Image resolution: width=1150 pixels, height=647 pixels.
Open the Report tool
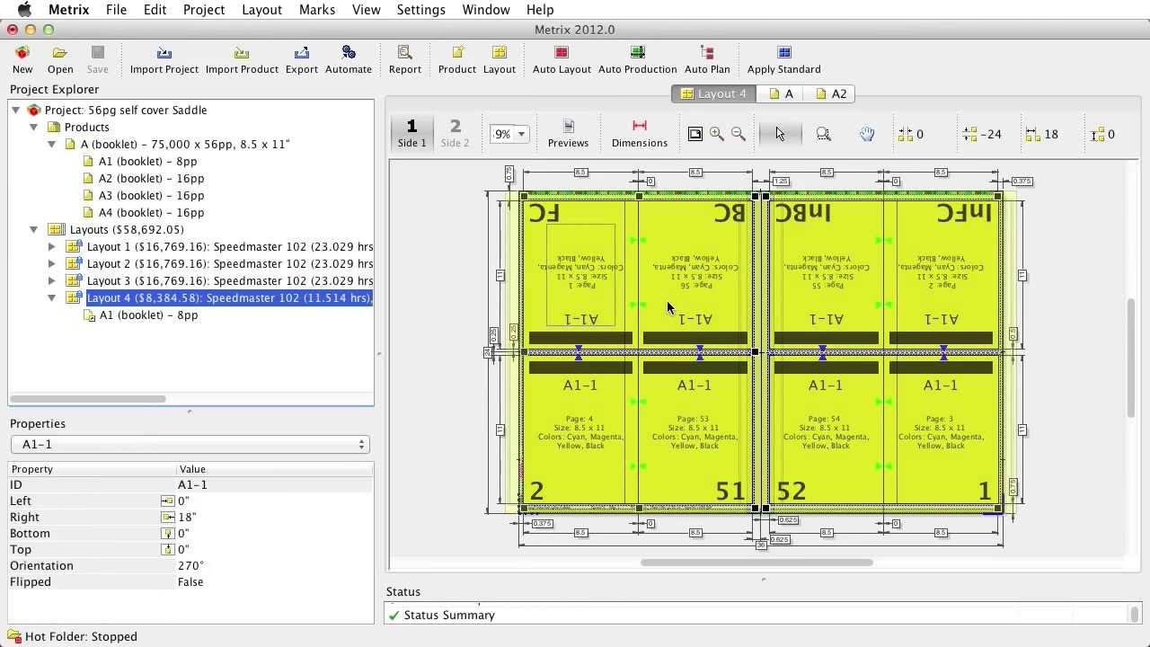(405, 59)
